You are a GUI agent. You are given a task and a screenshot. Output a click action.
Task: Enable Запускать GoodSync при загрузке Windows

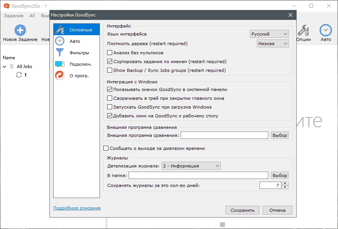tap(110, 107)
